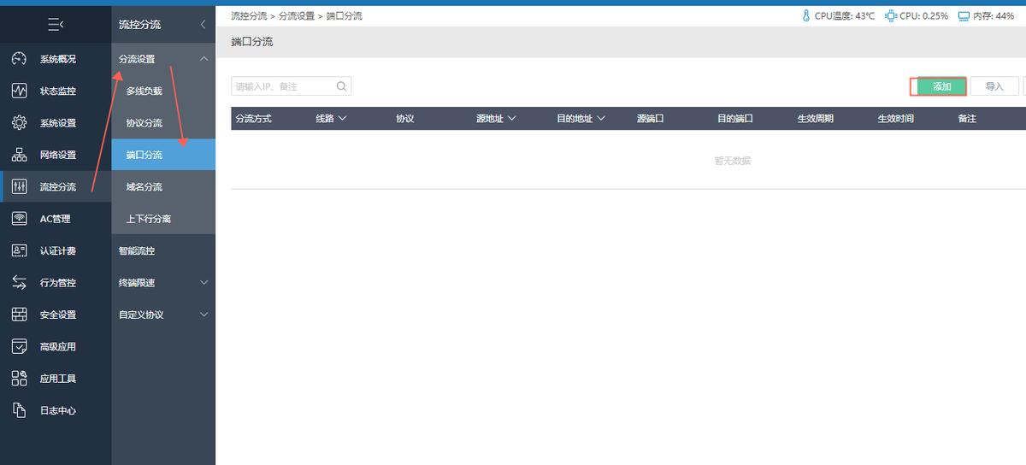Click the 系统概况 dashboard icon

[19, 59]
